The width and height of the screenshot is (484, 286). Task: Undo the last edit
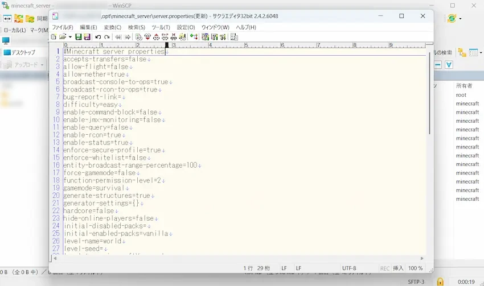[98, 37]
